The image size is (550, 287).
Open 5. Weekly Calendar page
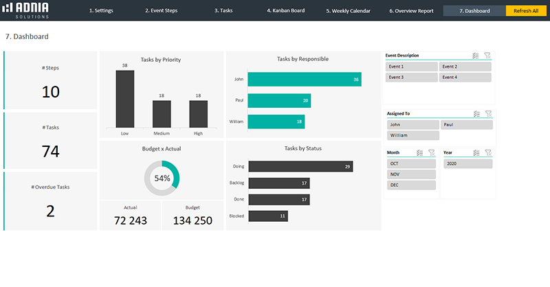point(348,11)
